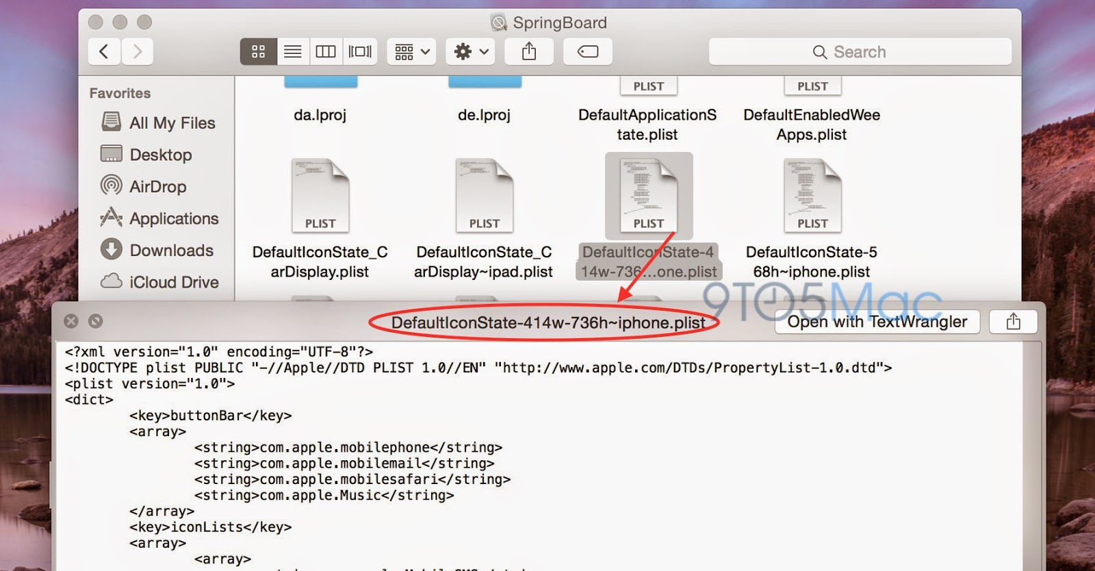The height and width of the screenshot is (571, 1095).
Task: Click the AirDrop sidebar icon
Action: pos(111,185)
